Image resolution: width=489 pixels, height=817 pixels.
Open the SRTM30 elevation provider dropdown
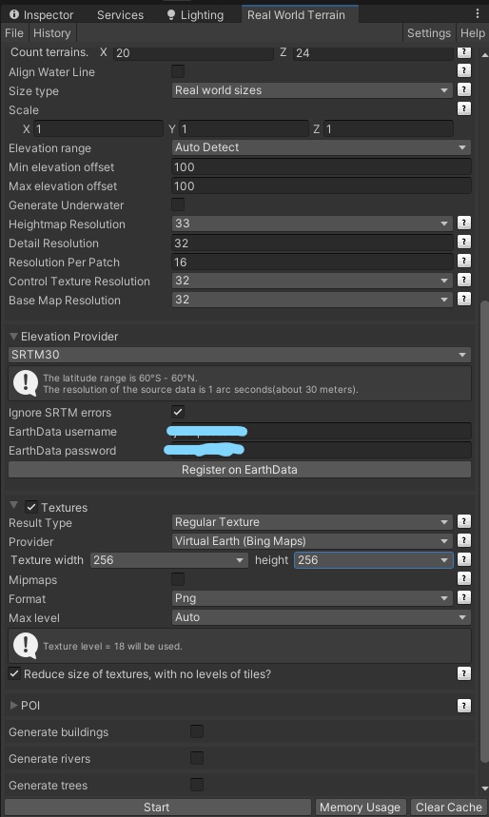(x=240, y=355)
